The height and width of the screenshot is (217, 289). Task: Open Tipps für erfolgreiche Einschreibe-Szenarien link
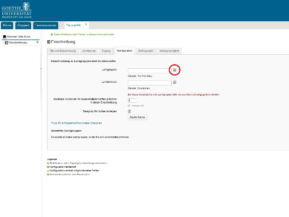pyautogui.click(x=76, y=123)
